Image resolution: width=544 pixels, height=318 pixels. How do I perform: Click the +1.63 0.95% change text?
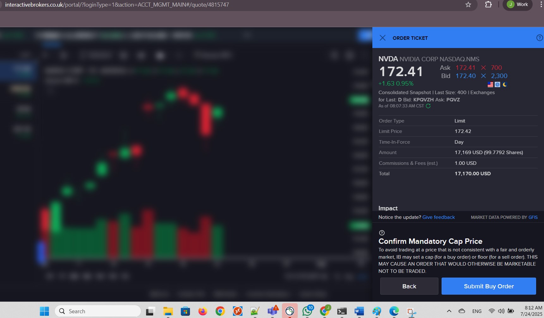tap(396, 84)
